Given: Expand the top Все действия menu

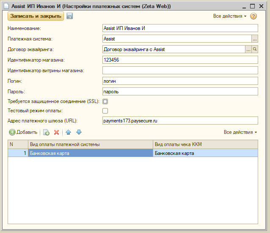Looking at the screenshot, I should click(230, 16).
